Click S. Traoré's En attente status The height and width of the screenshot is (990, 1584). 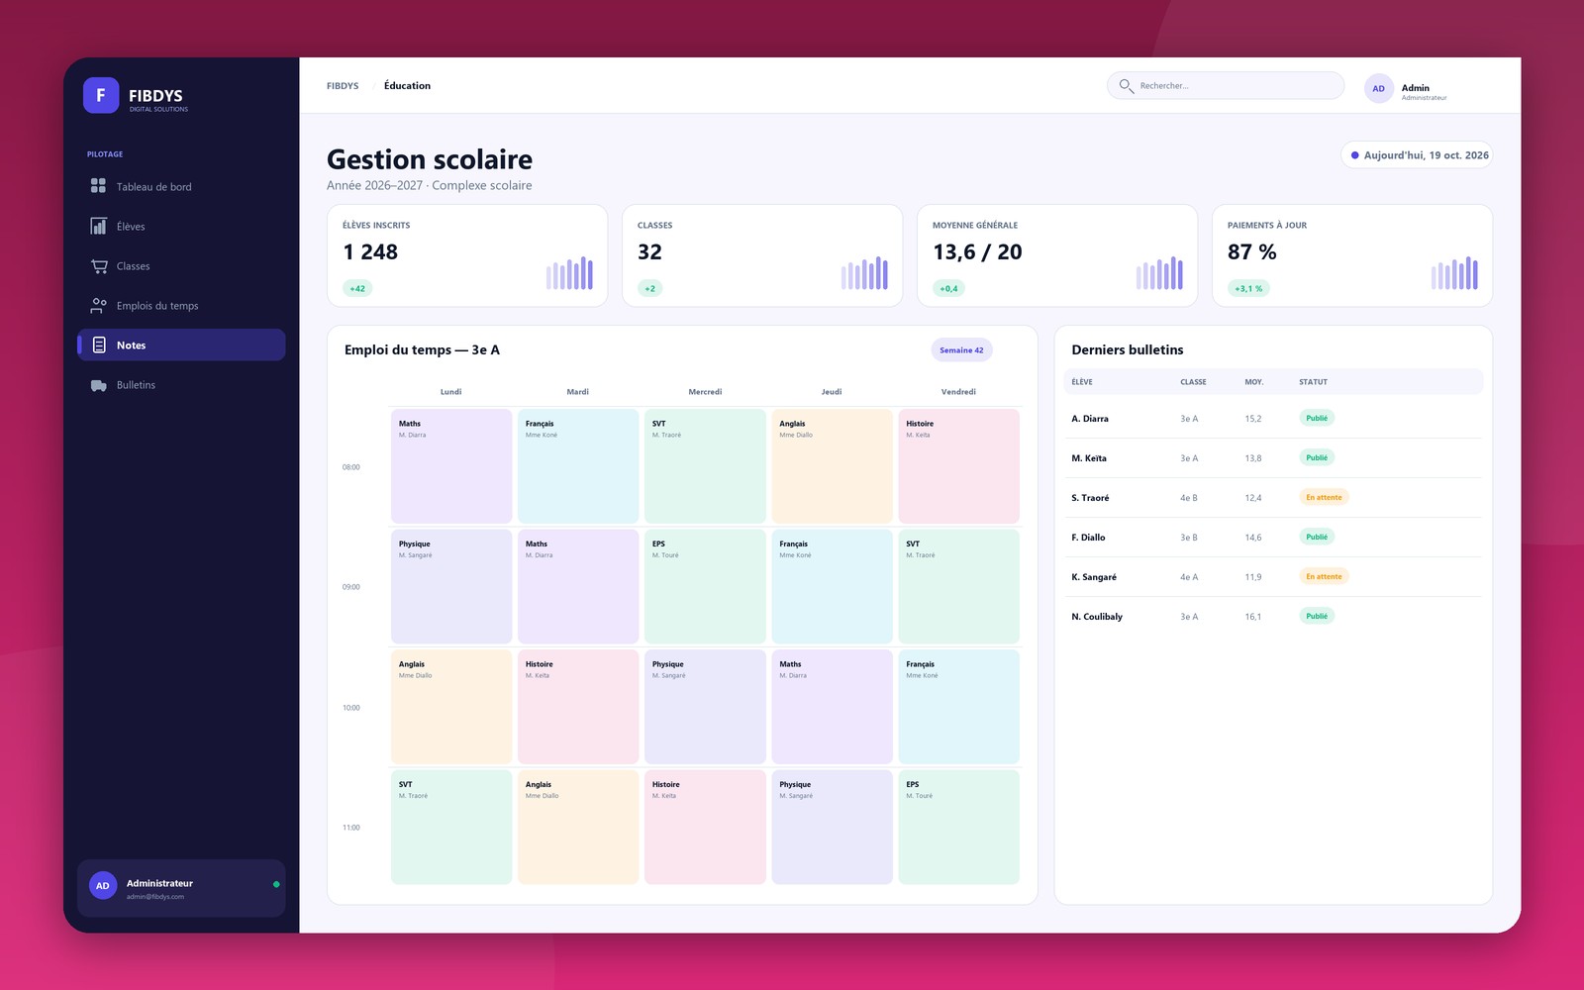[x=1324, y=497]
